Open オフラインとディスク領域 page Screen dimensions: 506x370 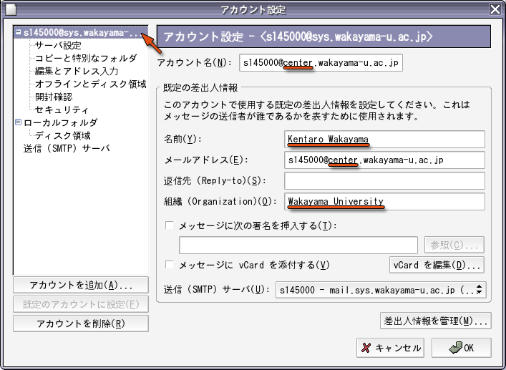91,84
